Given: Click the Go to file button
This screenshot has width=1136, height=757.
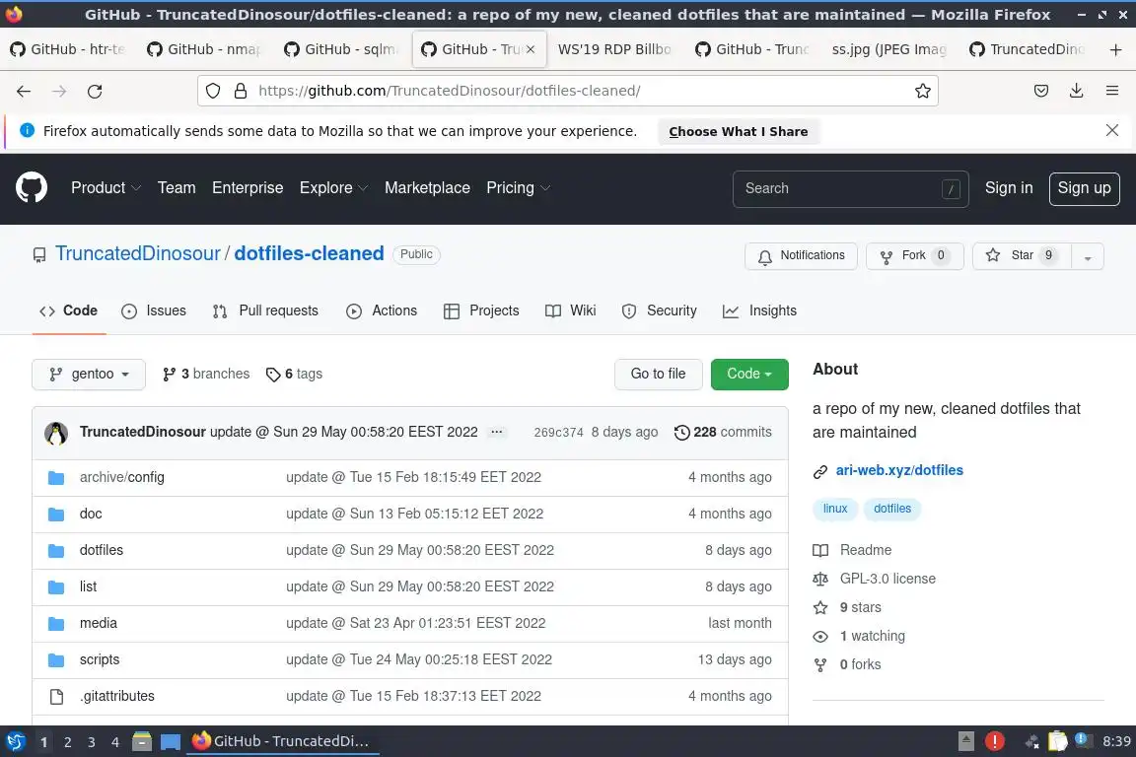Looking at the screenshot, I should (658, 374).
